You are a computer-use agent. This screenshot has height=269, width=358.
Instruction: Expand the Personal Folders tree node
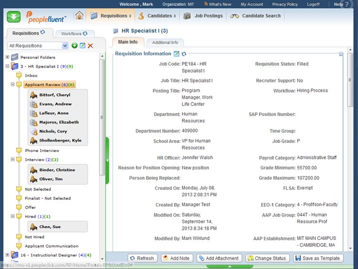click(7, 57)
